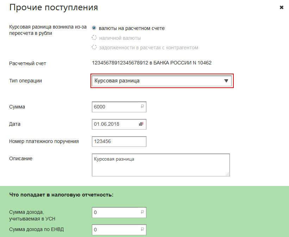Close the Прочие поступления dialog

282,7
